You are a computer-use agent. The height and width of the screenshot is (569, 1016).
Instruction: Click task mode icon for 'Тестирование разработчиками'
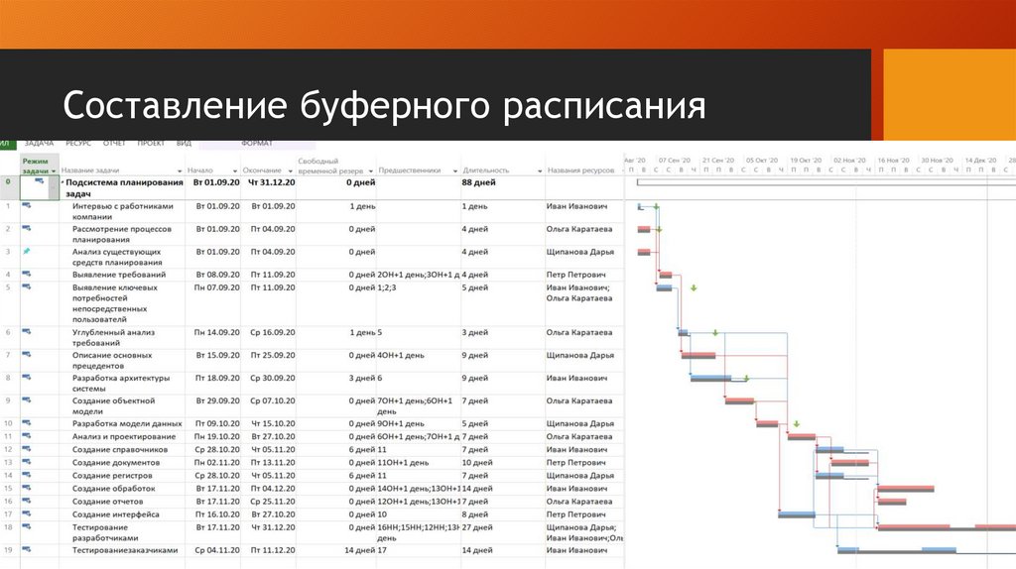click(27, 526)
